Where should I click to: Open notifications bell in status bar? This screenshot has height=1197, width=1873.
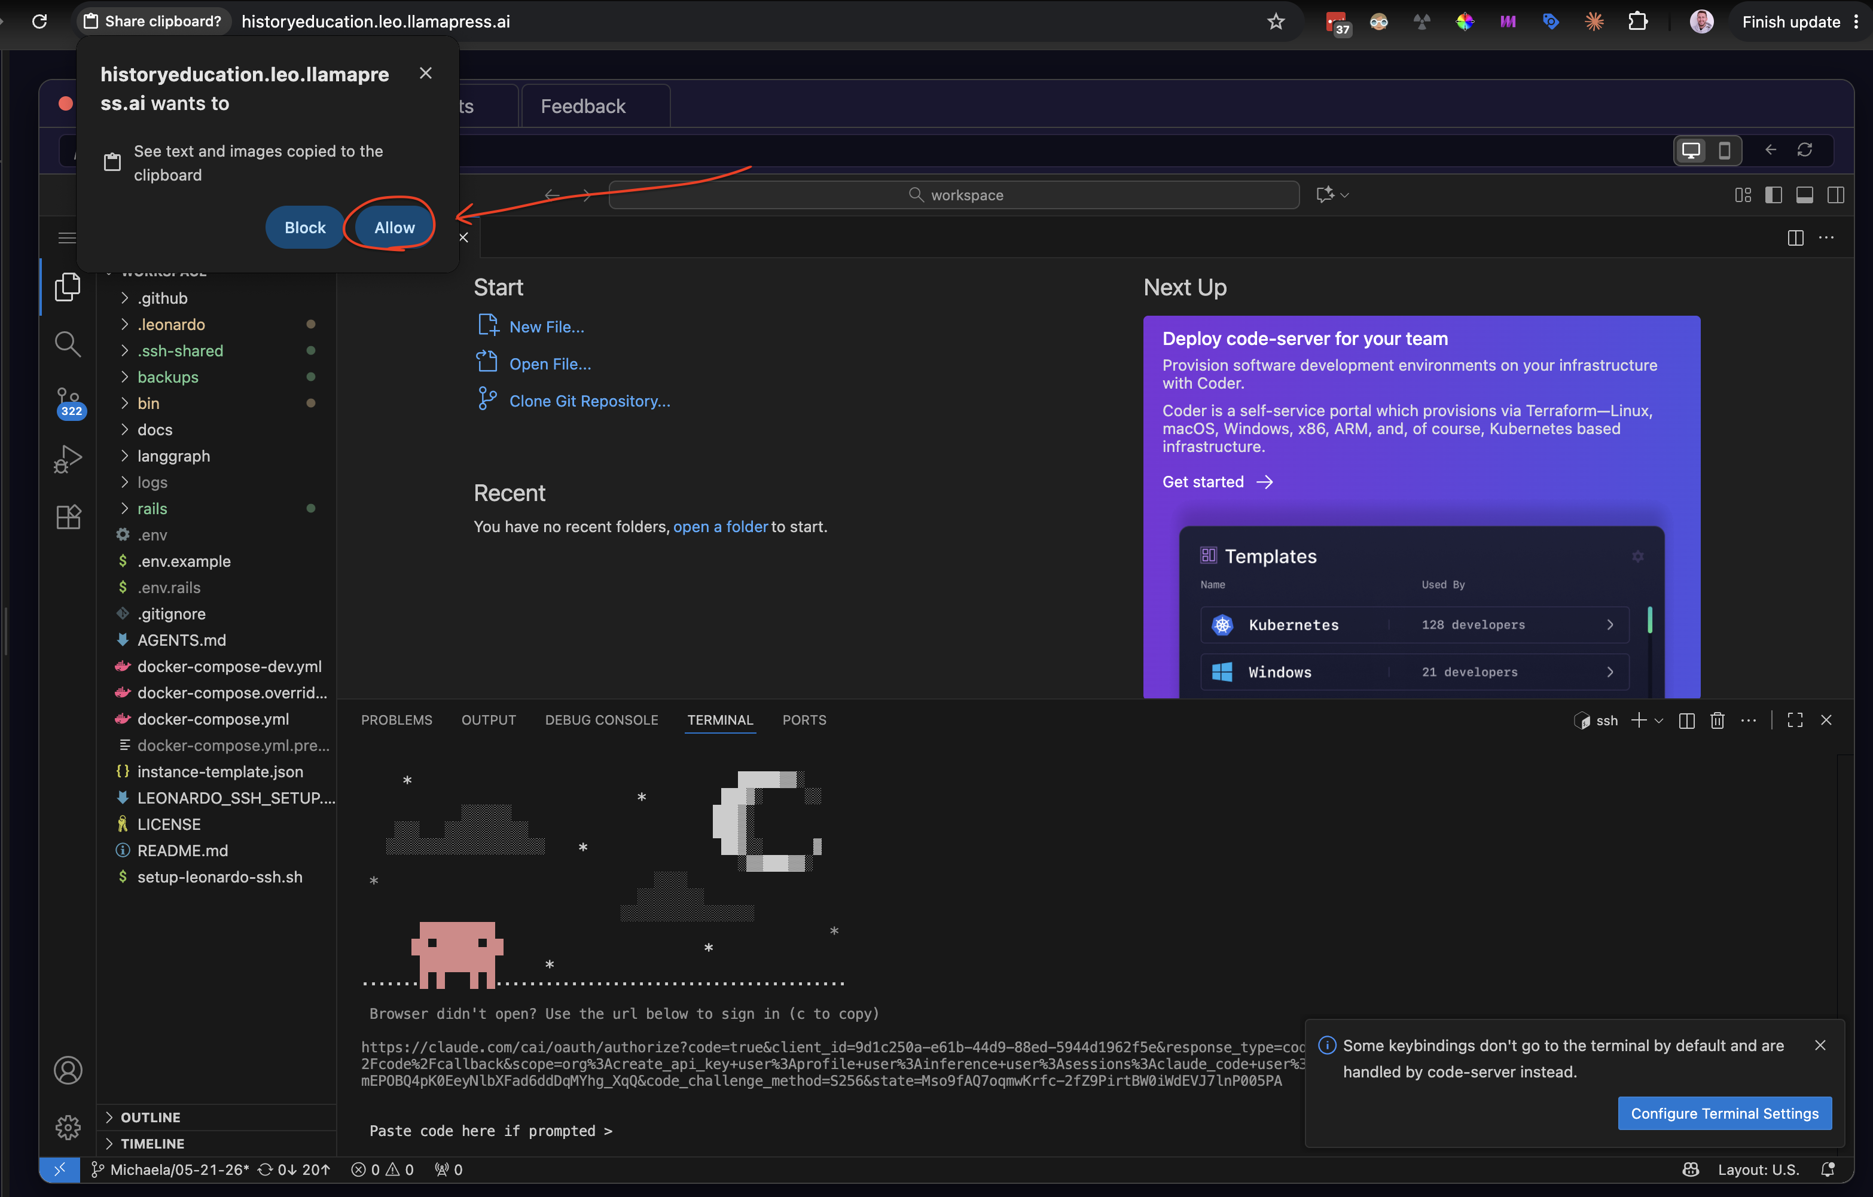1828,1169
